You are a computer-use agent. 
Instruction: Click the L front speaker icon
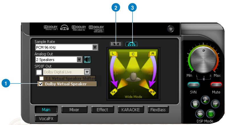click(x=114, y=54)
